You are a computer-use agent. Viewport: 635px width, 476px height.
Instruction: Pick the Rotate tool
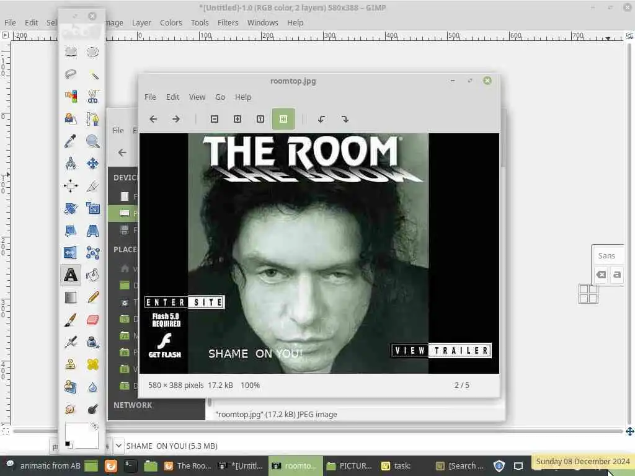coord(71,208)
